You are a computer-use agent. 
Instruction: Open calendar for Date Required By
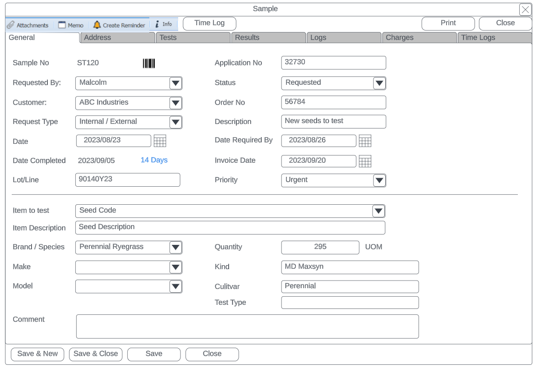coord(365,141)
